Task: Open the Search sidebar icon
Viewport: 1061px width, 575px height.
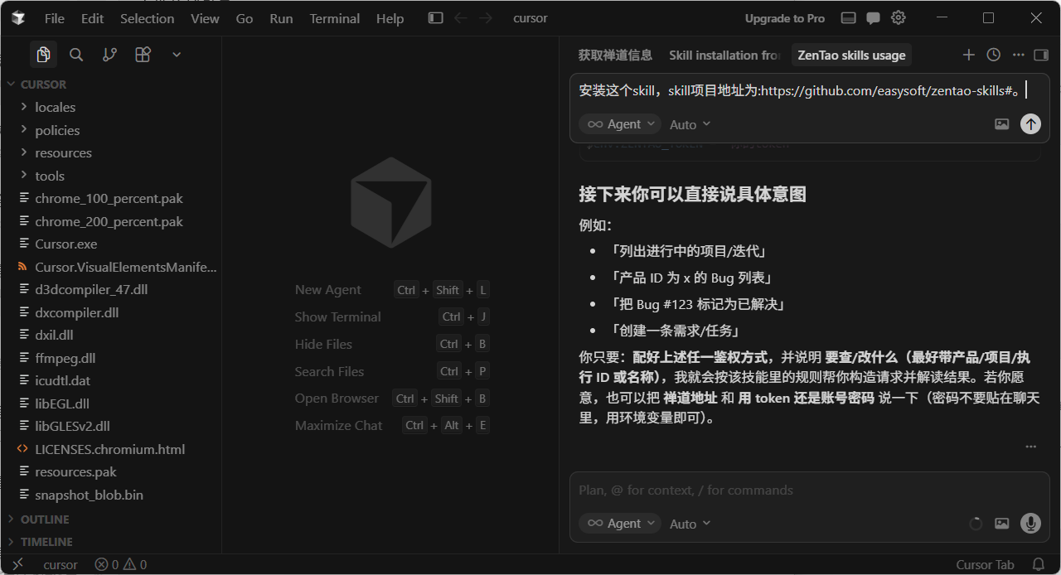Action: [76, 55]
